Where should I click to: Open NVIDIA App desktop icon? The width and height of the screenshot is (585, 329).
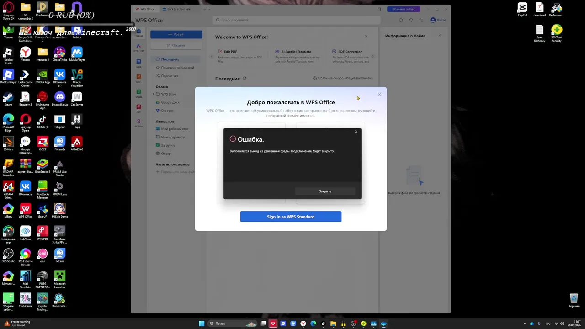[43, 77]
